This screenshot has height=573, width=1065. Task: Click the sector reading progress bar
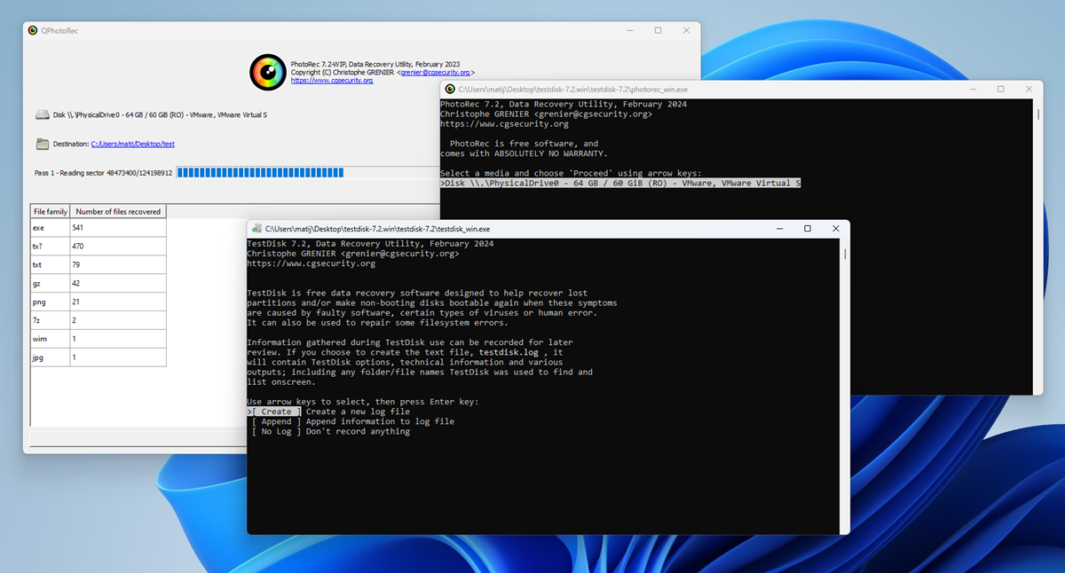(310, 172)
